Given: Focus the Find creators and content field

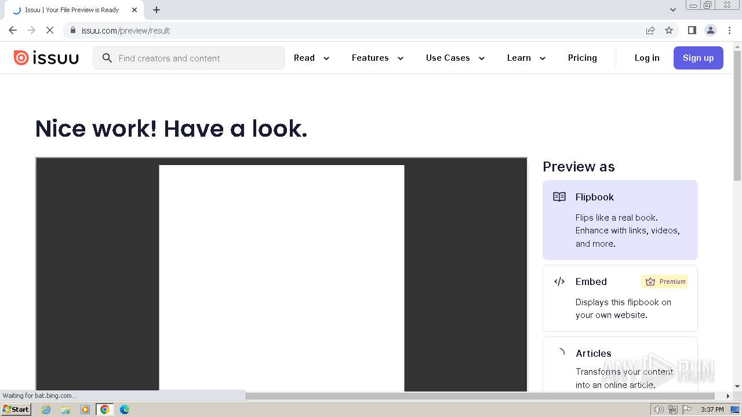Looking at the screenshot, I should [188, 58].
